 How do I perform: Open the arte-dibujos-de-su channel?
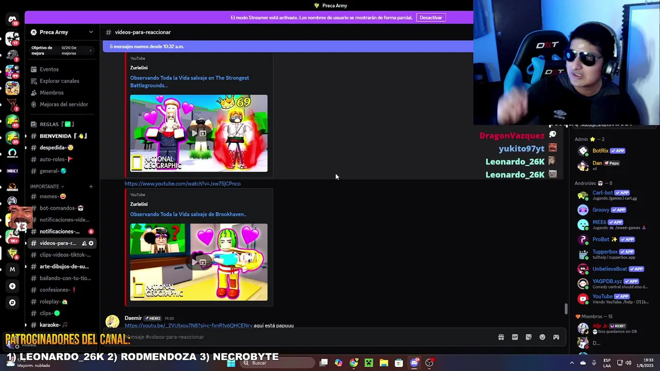[x=64, y=266]
